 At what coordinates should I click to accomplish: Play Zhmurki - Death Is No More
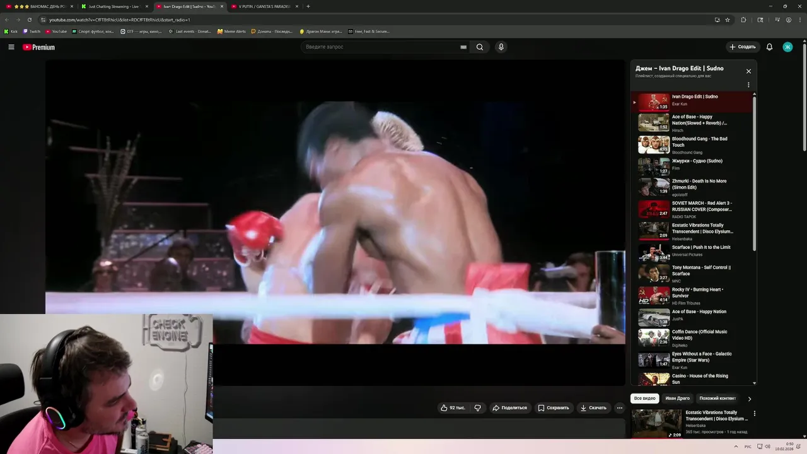pyautogui.click(x=692, y=187)
